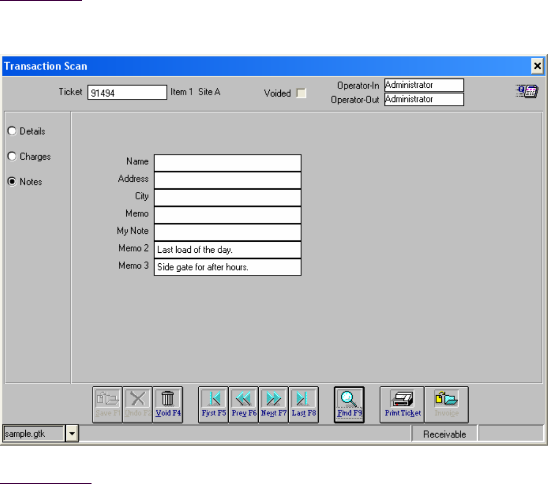548x484 pixels.
Task: Select the Charges radio button
Action: [12, 157]
